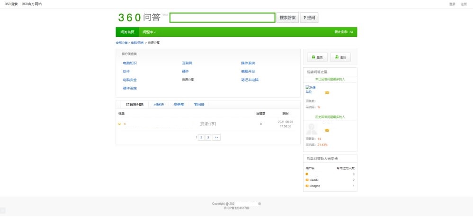Go to 电脑/网络 in the breadcrumb
Screen dimensions: 473x217
pos(137,43)
